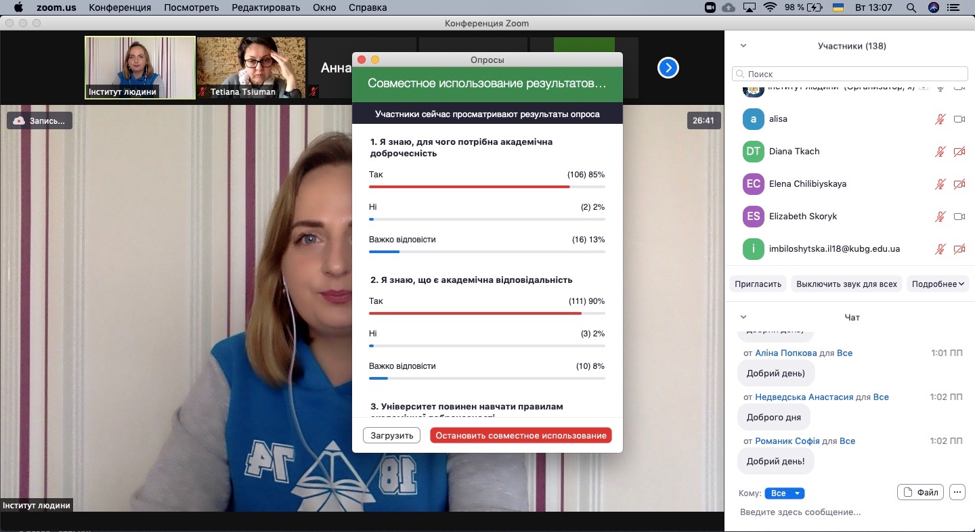Click Diana Tkach's disabled camera icon

959,152
